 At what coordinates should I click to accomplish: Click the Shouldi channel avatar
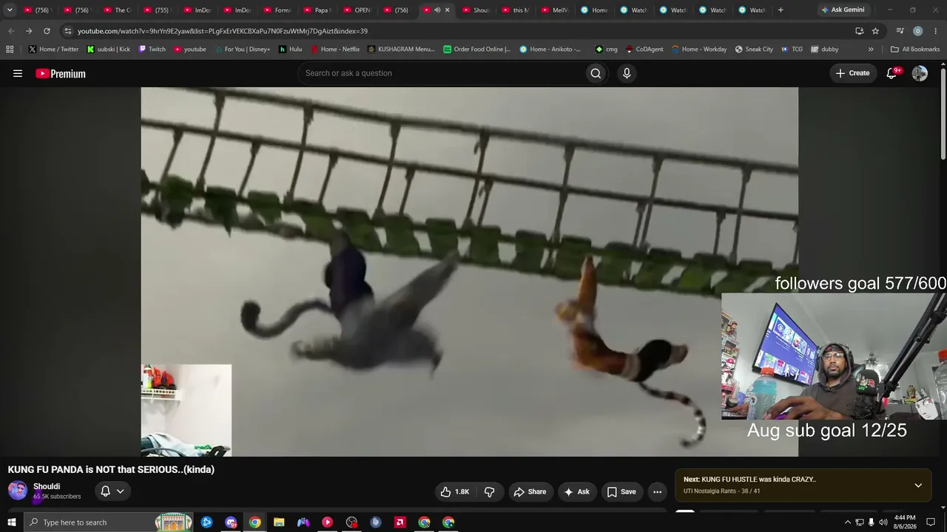[x=18, y=491]
